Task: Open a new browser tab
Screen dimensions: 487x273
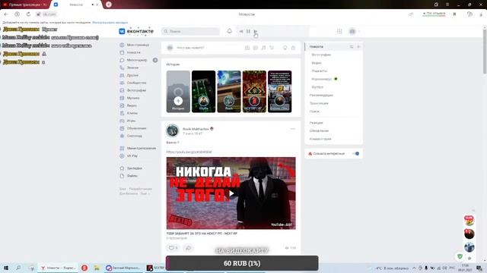Action: pos(108,5)
